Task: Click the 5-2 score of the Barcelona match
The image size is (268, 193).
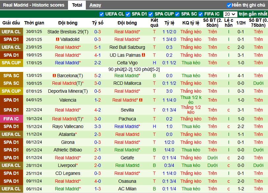Action: pos(98,76)
